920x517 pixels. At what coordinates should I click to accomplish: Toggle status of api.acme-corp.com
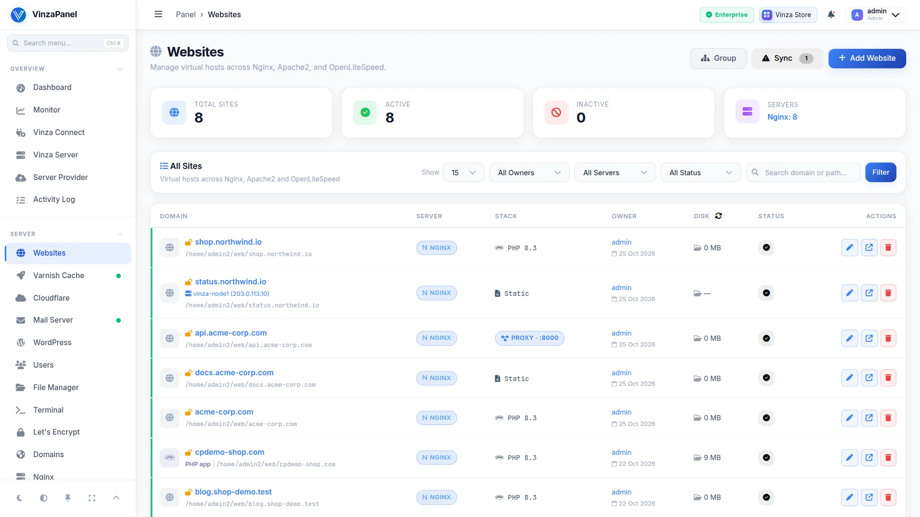pos(766,338)
